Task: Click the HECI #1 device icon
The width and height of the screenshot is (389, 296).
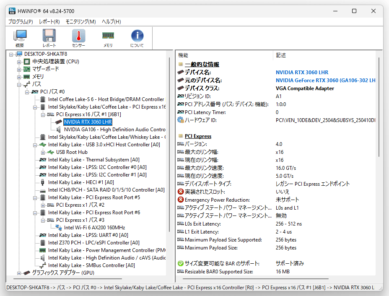Action: tap(43, 182)
